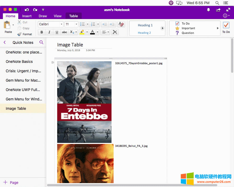Open the OneNote Basics page

pyautogui.click(x=19, y=62)
